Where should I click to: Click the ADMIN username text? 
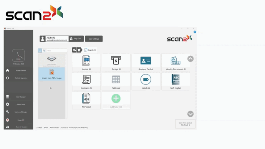(51, 38)
